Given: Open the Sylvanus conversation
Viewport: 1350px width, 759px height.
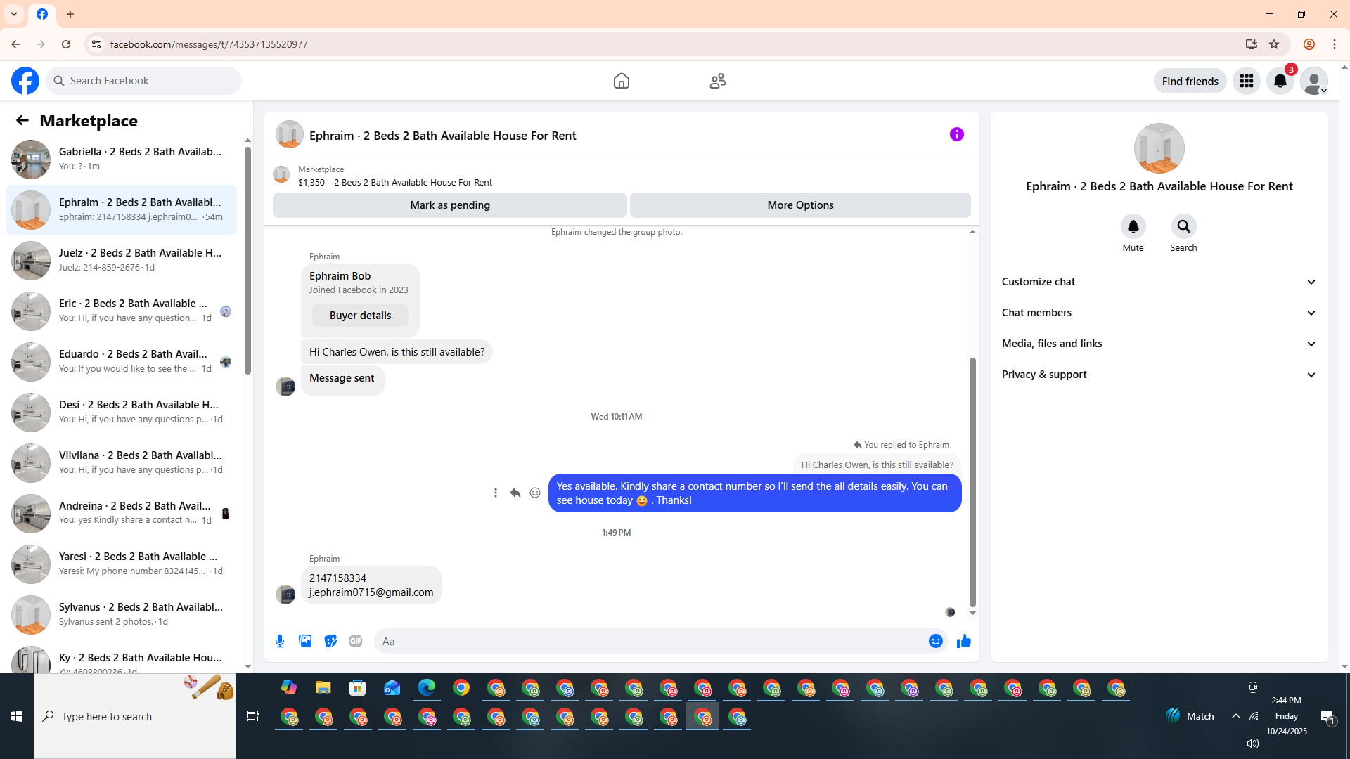Looking at the screenshot, I should [121, 615].
